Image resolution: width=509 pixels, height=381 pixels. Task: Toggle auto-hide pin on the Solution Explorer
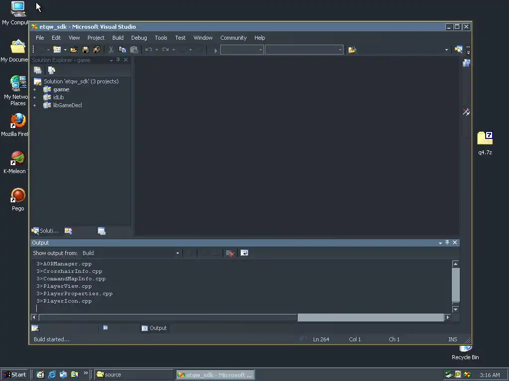point(118,60)
